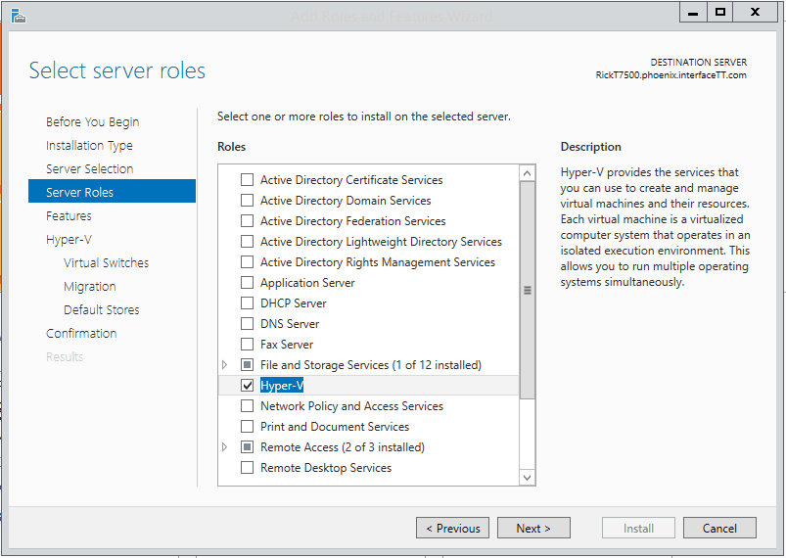Check Remote Desktop Services role
Viewport: 786px width, 558px height.
coord(247,468)
